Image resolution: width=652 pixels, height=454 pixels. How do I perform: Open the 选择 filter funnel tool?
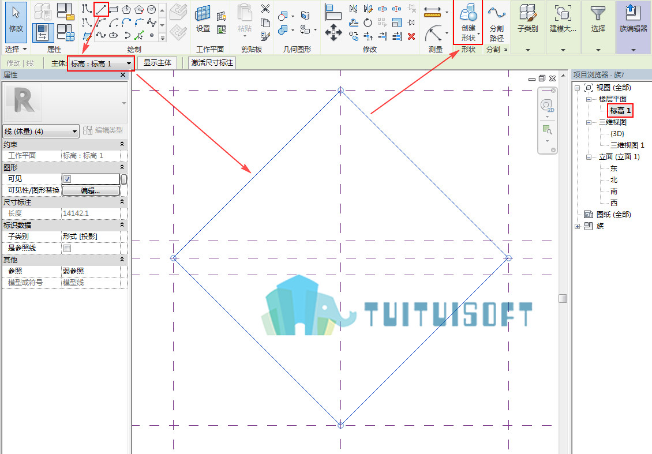click(598, 18)
